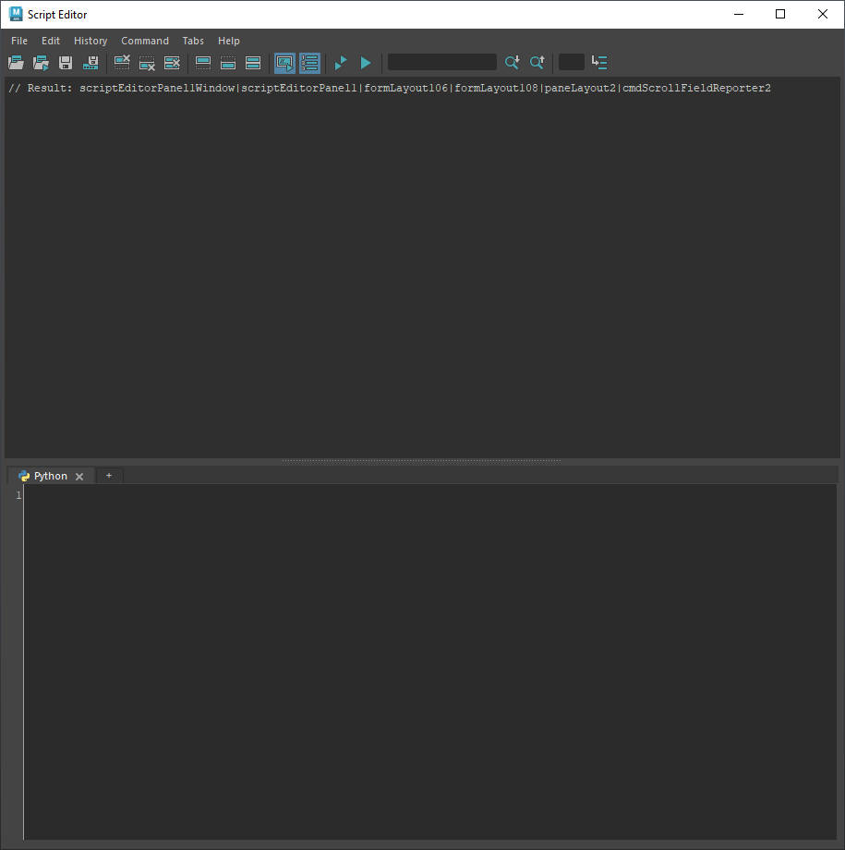The height and width of the screenshot is (850, 845).
Task: Show both history and input panes
Action: click(x=253, y=63)
